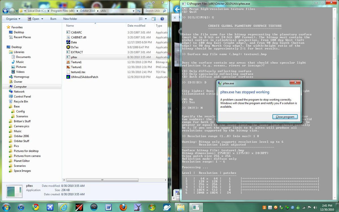Screen dimensions: 339x212
Task: Open Internet Explorer from the taskbar
Action: click(x=64, y=207)
